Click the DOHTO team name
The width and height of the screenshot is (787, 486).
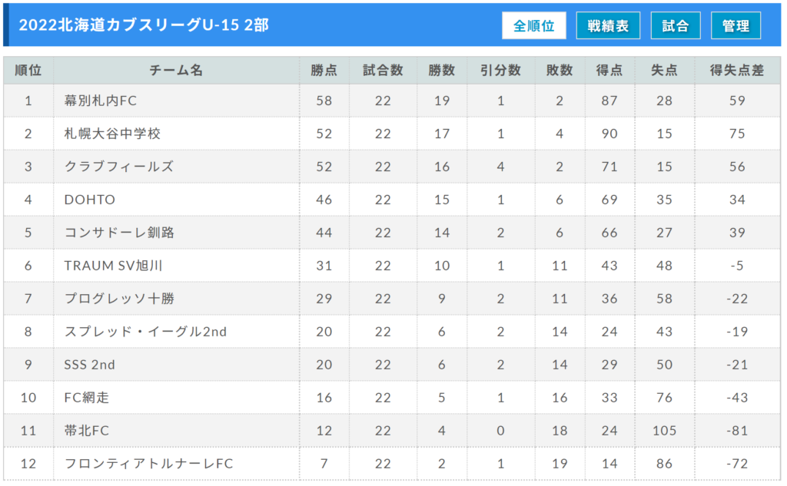pos(90,200)
